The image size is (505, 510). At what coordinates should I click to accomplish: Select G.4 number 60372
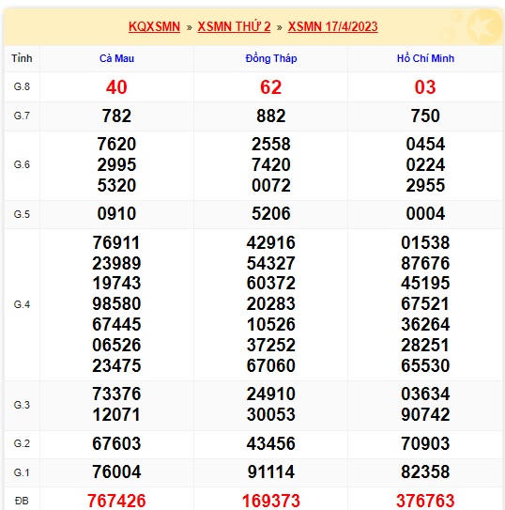(271, 283)
